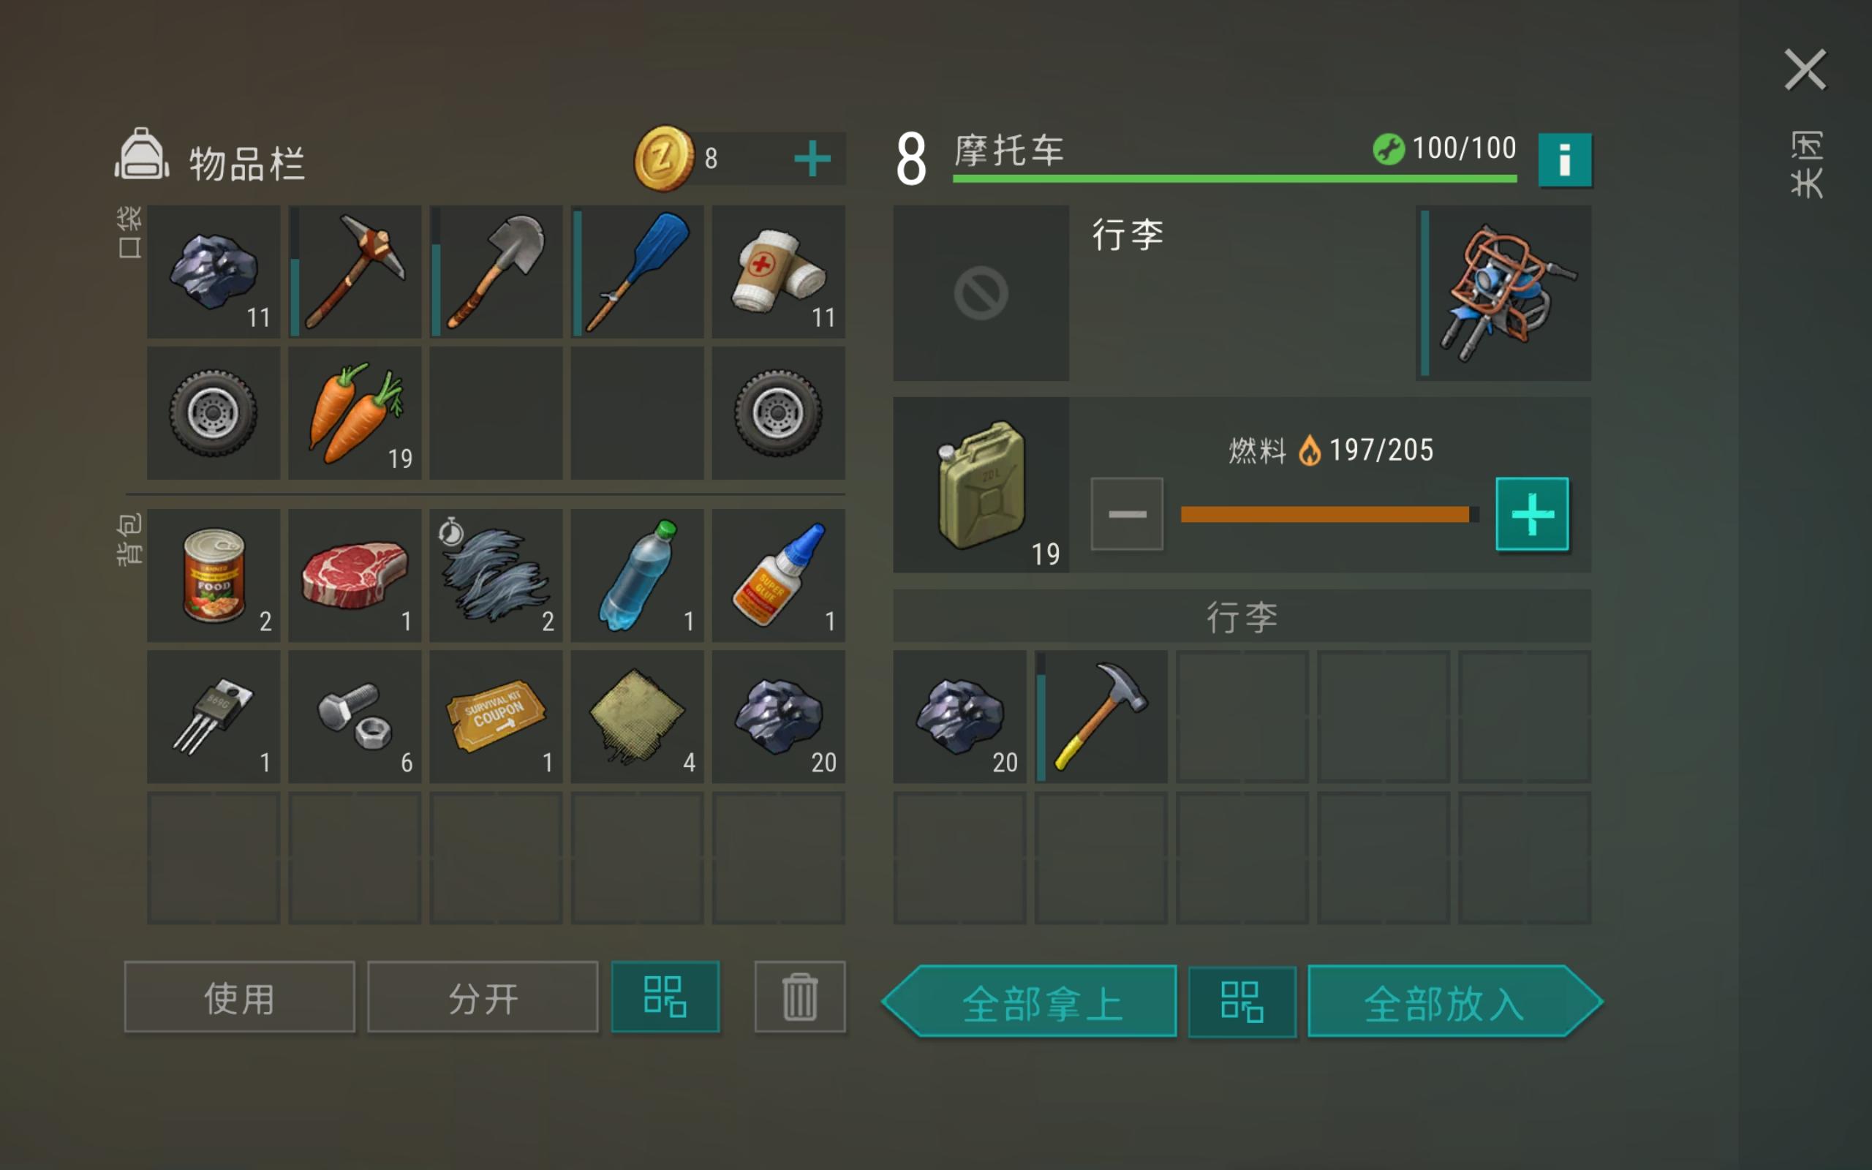The image size is (1872, 1170).
Task: Select the Survival Kit coupon
Action: click(496, 717)
